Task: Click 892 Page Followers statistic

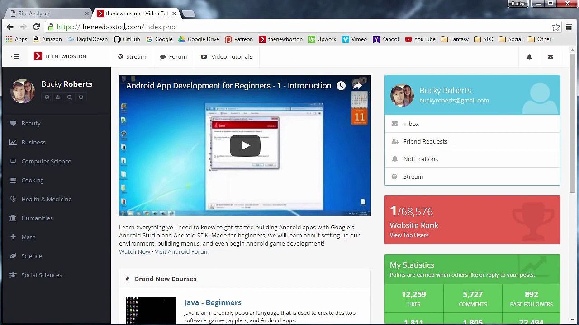Action: click(x=531, y=298)
